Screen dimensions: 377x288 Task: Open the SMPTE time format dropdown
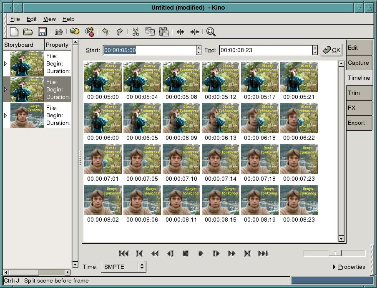tap(123, 267)
